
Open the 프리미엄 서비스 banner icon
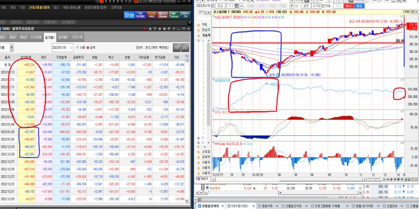click(x=152, y=14)
